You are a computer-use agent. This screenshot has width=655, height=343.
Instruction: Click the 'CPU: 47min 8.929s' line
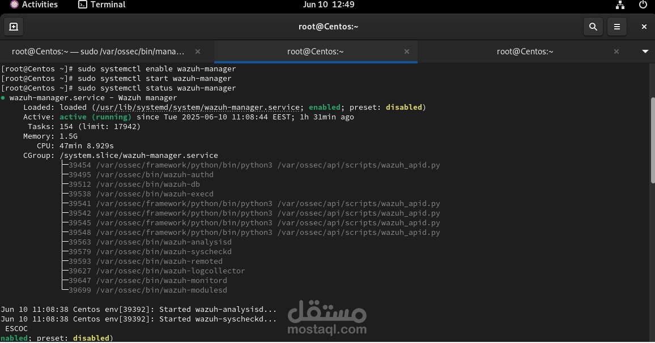[x=75, y=145]
